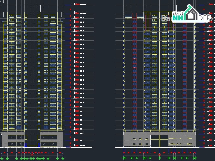
Task: Select the rightmost green axis marker under left elevation
Action: 63,158
